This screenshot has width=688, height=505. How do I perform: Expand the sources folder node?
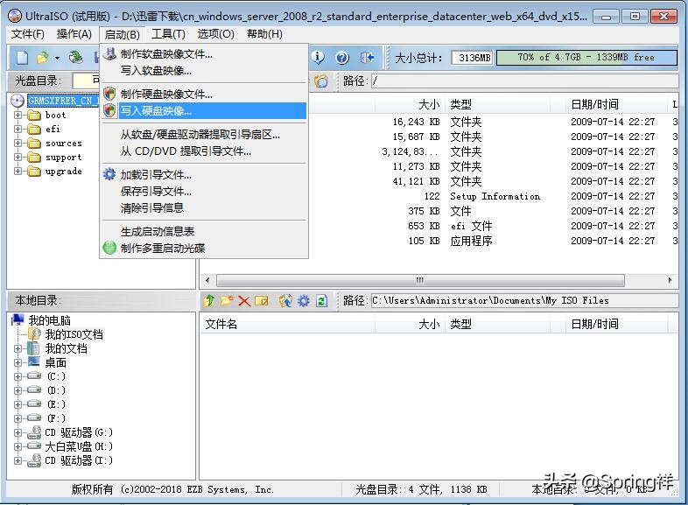click(18, 143)
